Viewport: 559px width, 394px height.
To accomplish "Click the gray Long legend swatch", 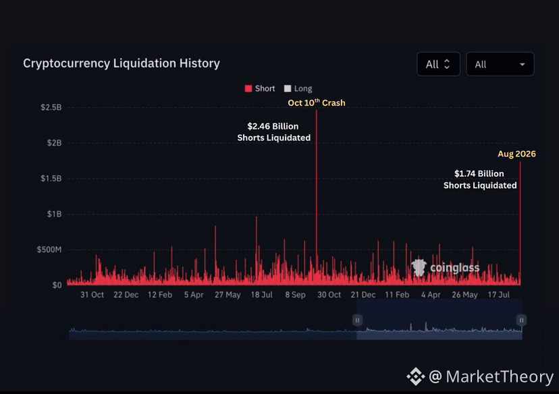I will point(288,88).
